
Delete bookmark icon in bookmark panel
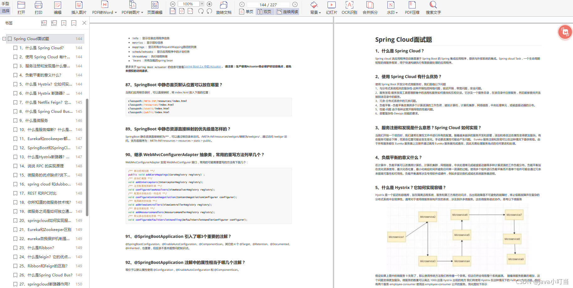(74, 23)
